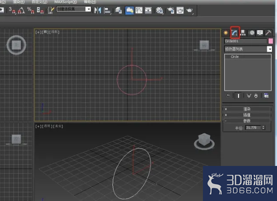Click [+] label in perspective viewport

coord(38,126)
